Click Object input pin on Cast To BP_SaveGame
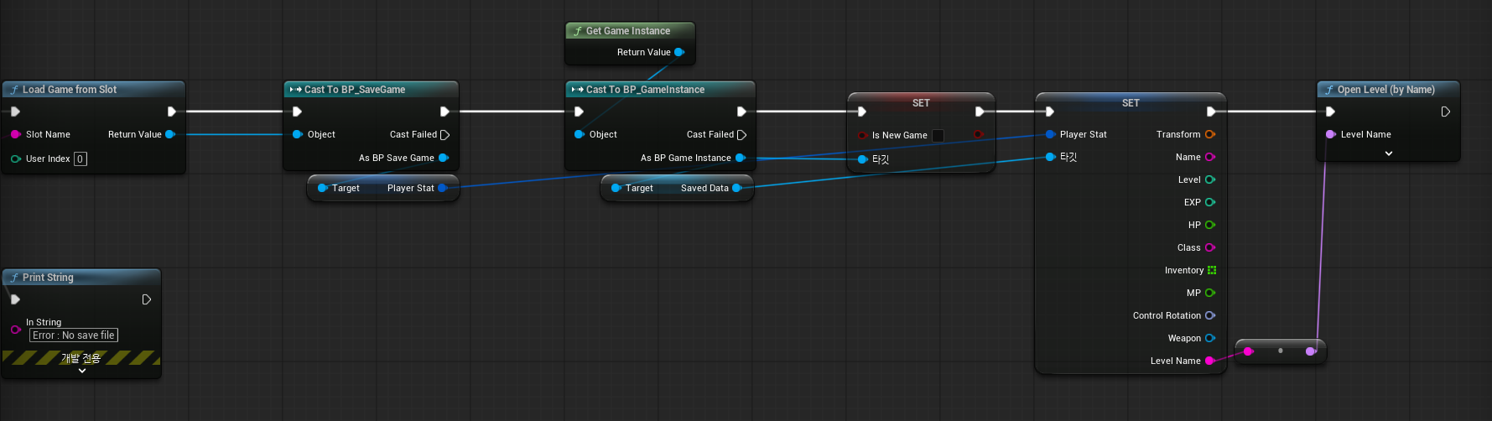Screen dimensions: 1492x421 [x=298, y=134]
